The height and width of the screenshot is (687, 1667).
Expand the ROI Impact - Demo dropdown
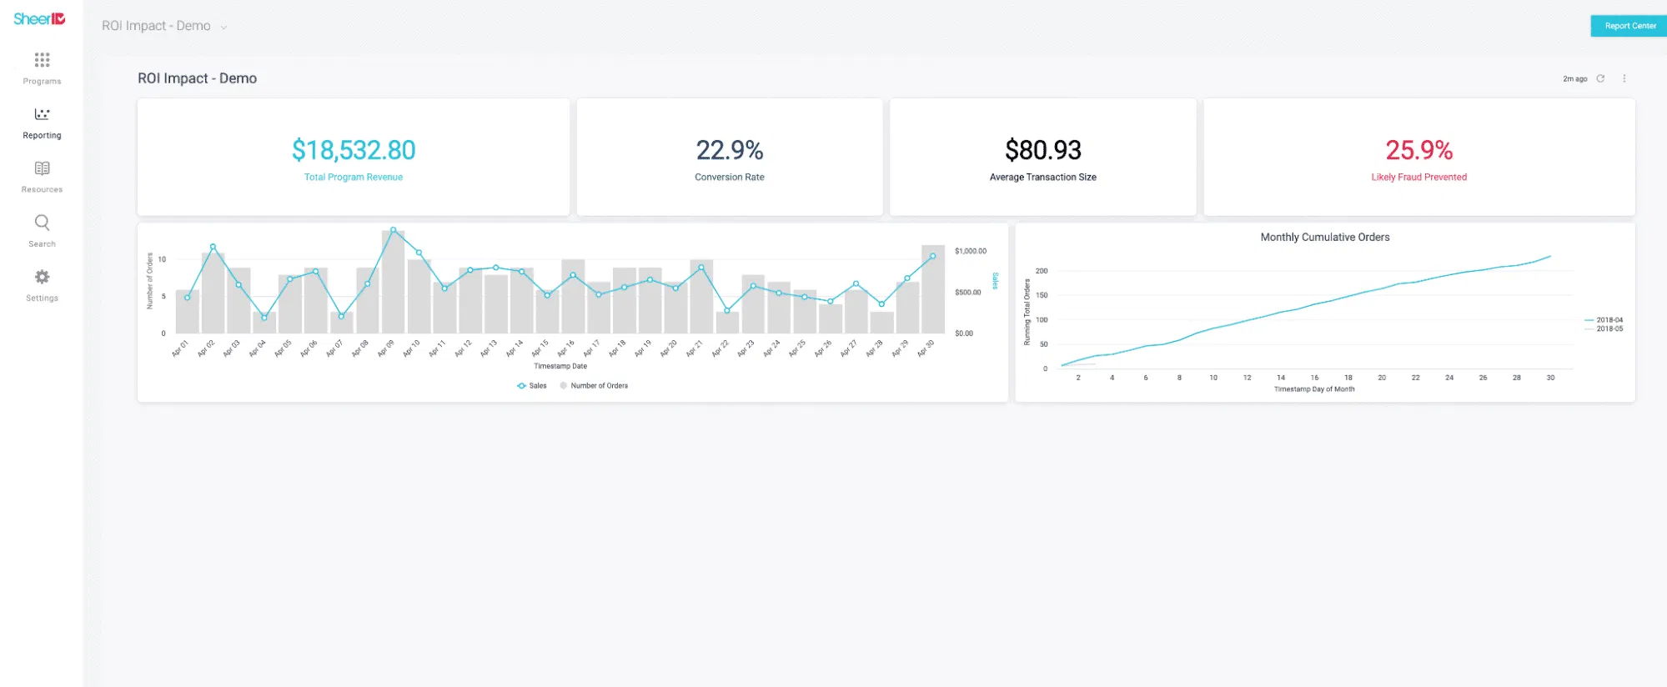coord(223,28)
